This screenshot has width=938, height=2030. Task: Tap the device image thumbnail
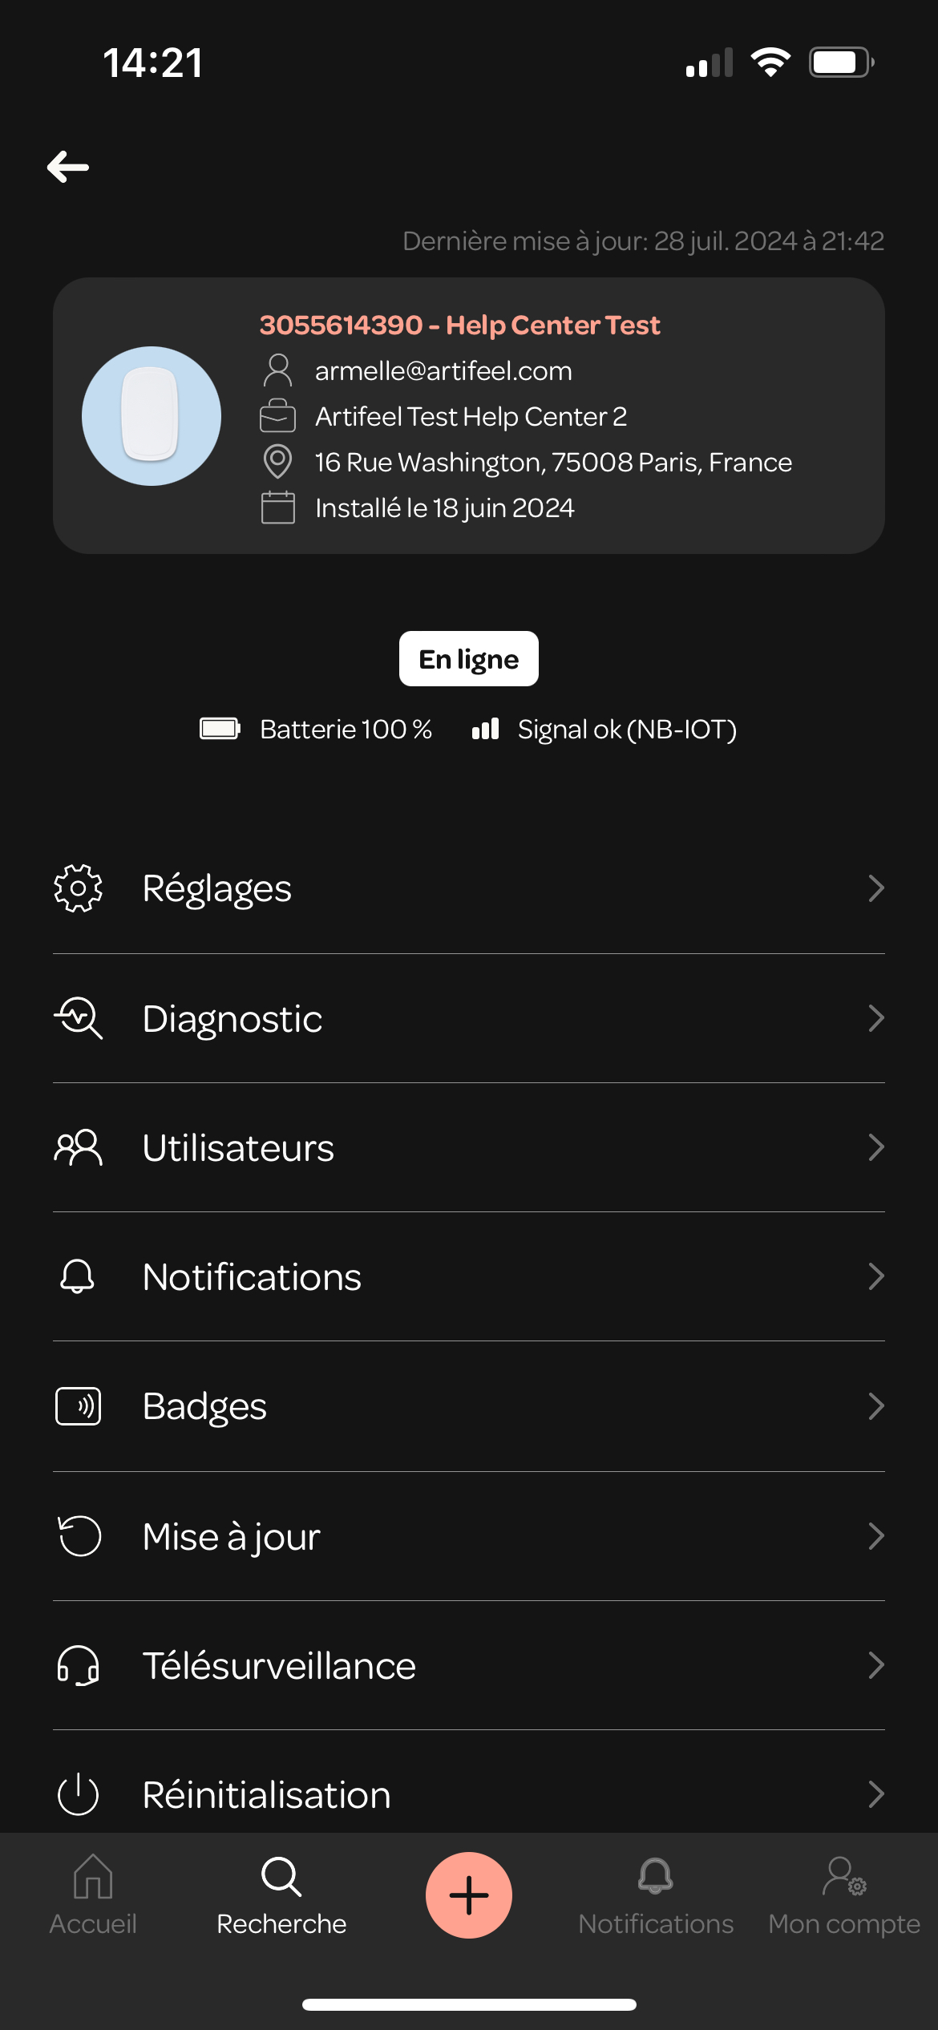coord(152,416)
